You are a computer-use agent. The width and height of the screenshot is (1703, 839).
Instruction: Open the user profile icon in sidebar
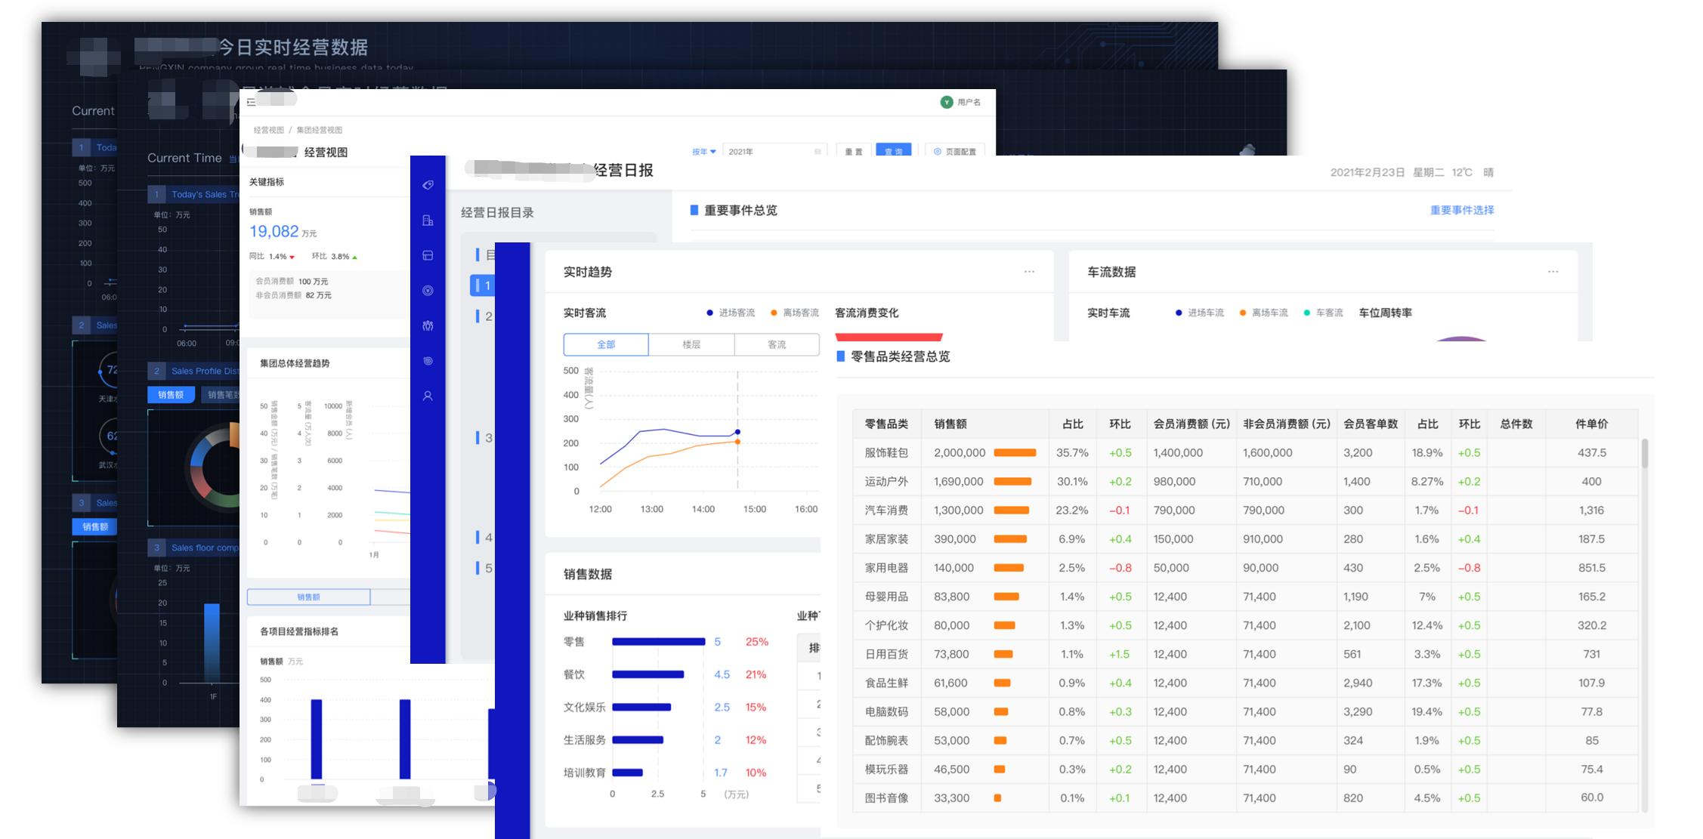(x=428, y=395)
